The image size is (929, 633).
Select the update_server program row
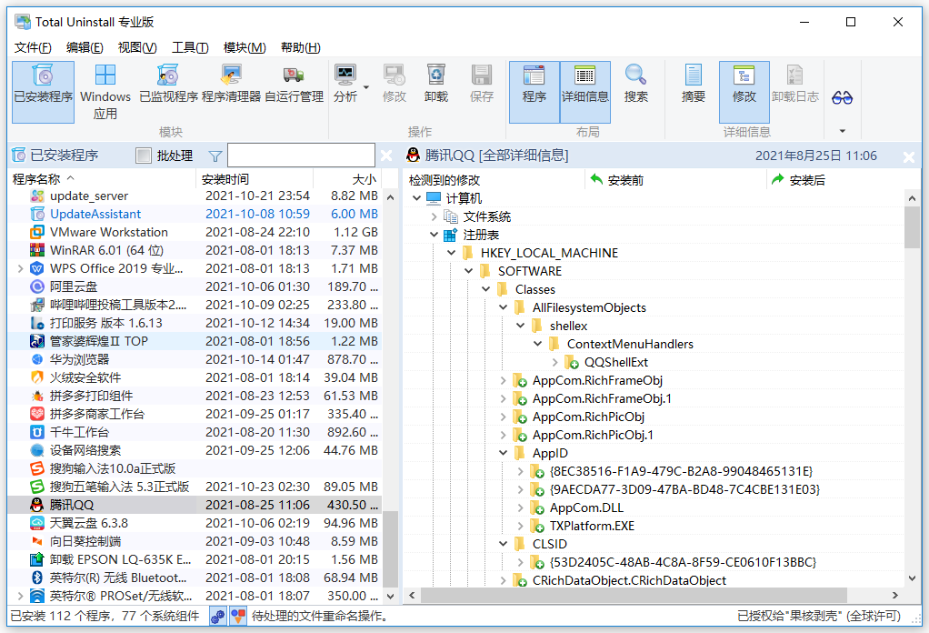coord(195,196)
